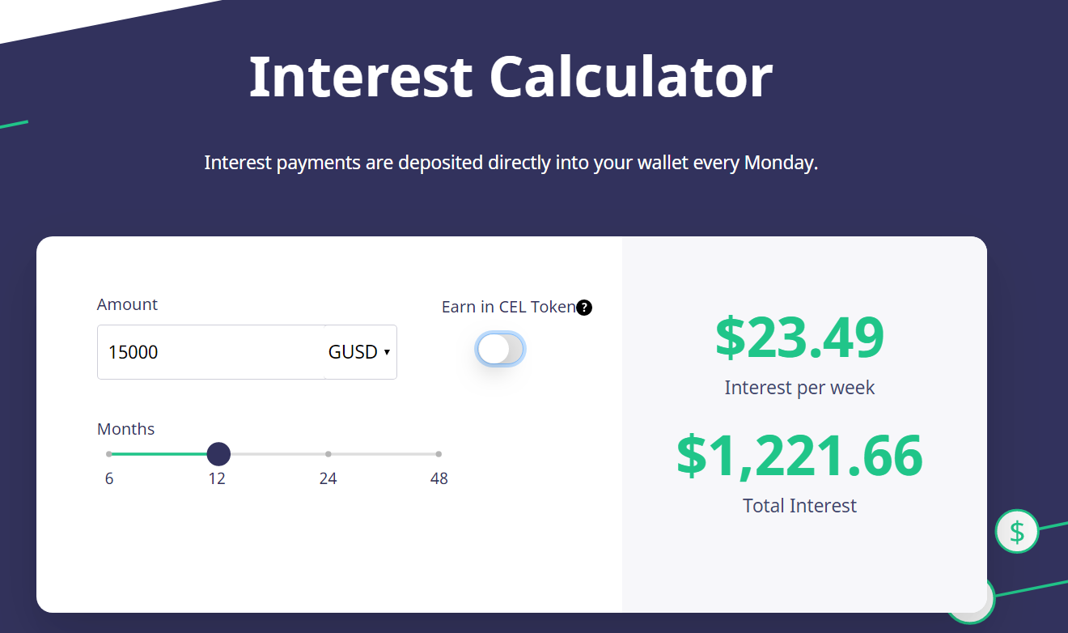Image resolution: width=1068 pixels, height=633 pixels.
Task: Click the dropdown arrow next to GUSD
Action: tap(387, 353)
